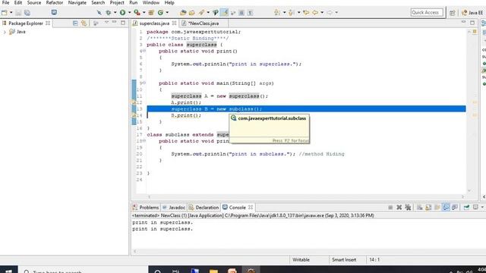Click the Windows taskbar search box

(x=83, y=270)
